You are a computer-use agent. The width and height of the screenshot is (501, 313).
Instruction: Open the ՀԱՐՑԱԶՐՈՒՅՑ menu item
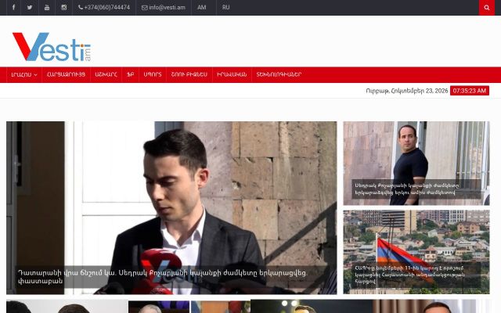click(x=66, y=75)
